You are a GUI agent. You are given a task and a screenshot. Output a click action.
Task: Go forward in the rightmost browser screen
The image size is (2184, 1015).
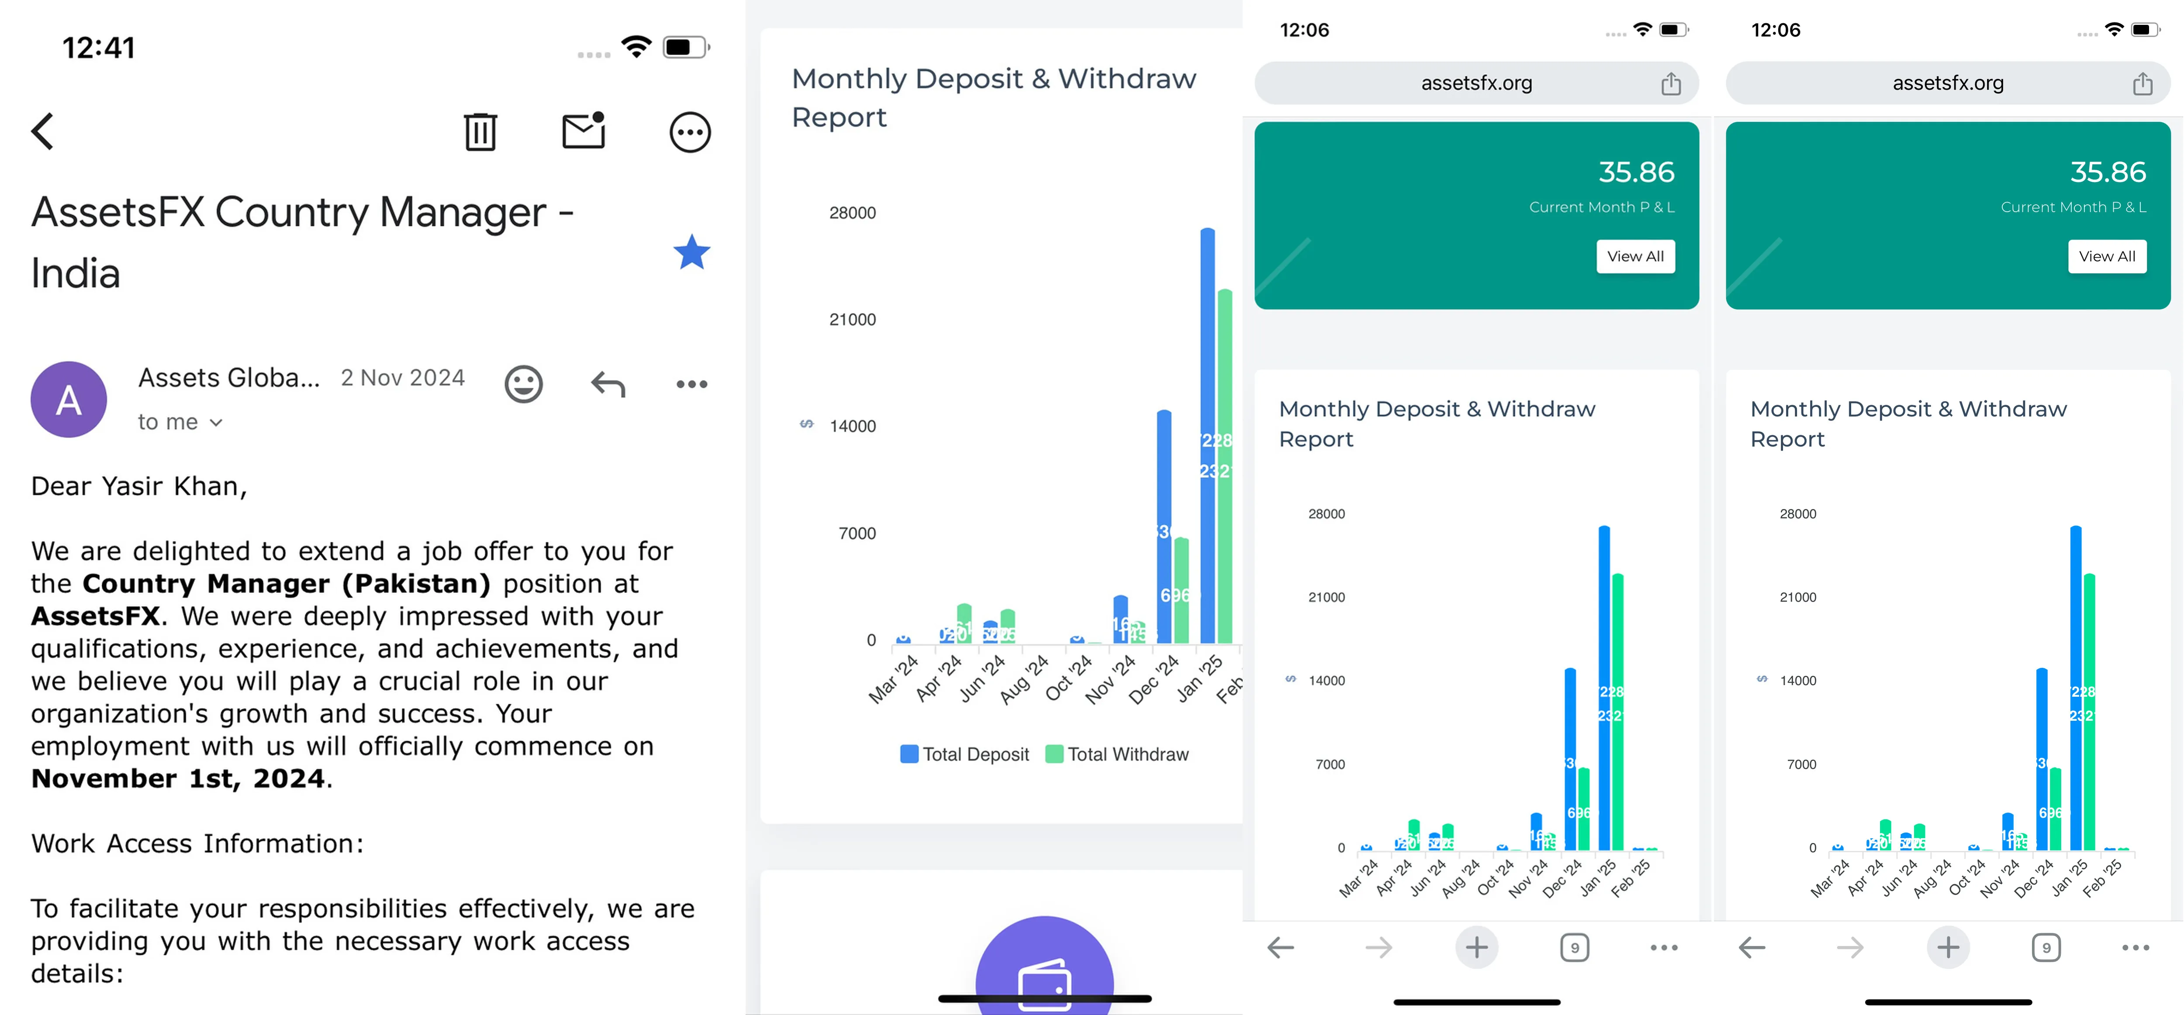click(1850, 947)
